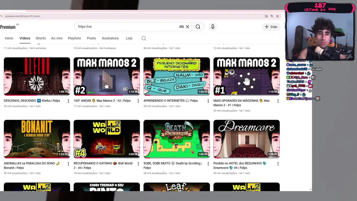Open the on-screen keyboard icon in the search box

[x=182, y=27]
